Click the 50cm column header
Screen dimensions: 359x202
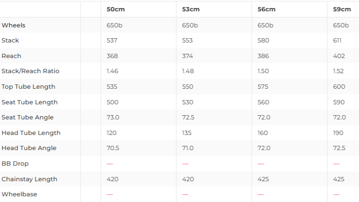[x=116, y=9]
